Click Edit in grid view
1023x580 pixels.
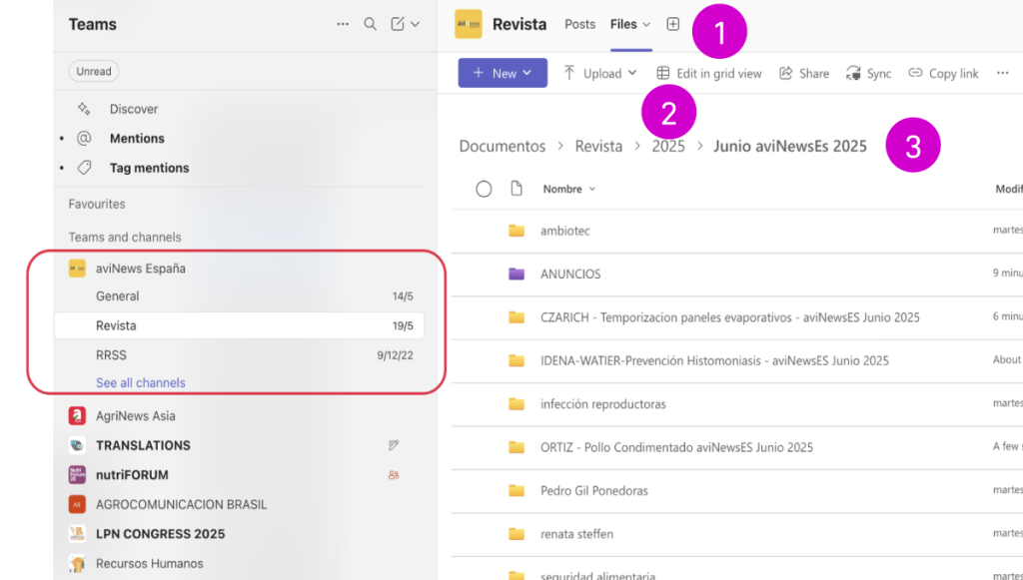click(709, 73)
